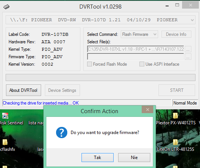Click the Device Info button
Viewport: 200px width, 168px height.
(x=176, y=34)
